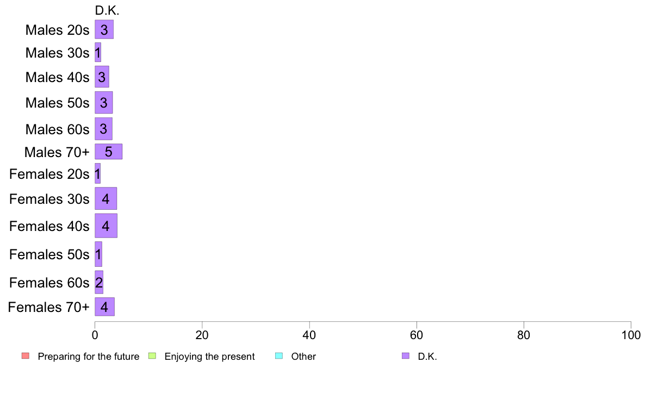This screenshot has width=646, height=400.
Task: Click the Females 60s bar showing 2
Action: click(100, 282)
